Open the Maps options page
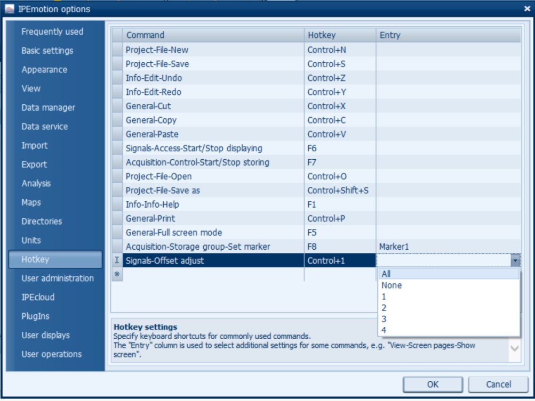The height and width of the screenshot is (401, 535). pos(31,202)
